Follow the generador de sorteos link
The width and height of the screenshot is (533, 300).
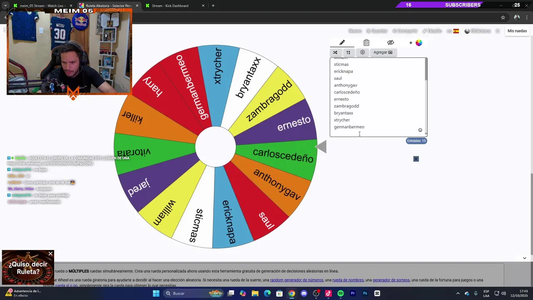coord(391,280)
